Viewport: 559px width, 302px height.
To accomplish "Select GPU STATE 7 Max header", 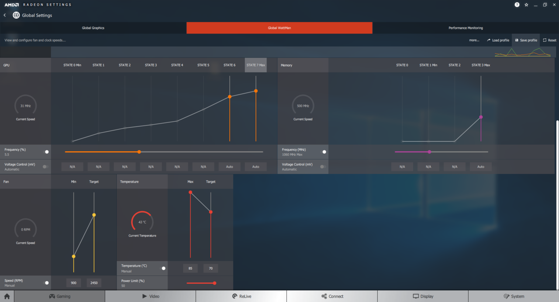I will 255,65.
